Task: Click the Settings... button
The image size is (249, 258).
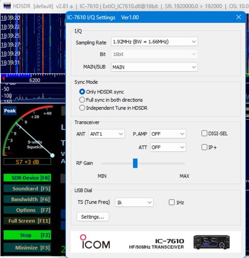Action: (93, 217)
